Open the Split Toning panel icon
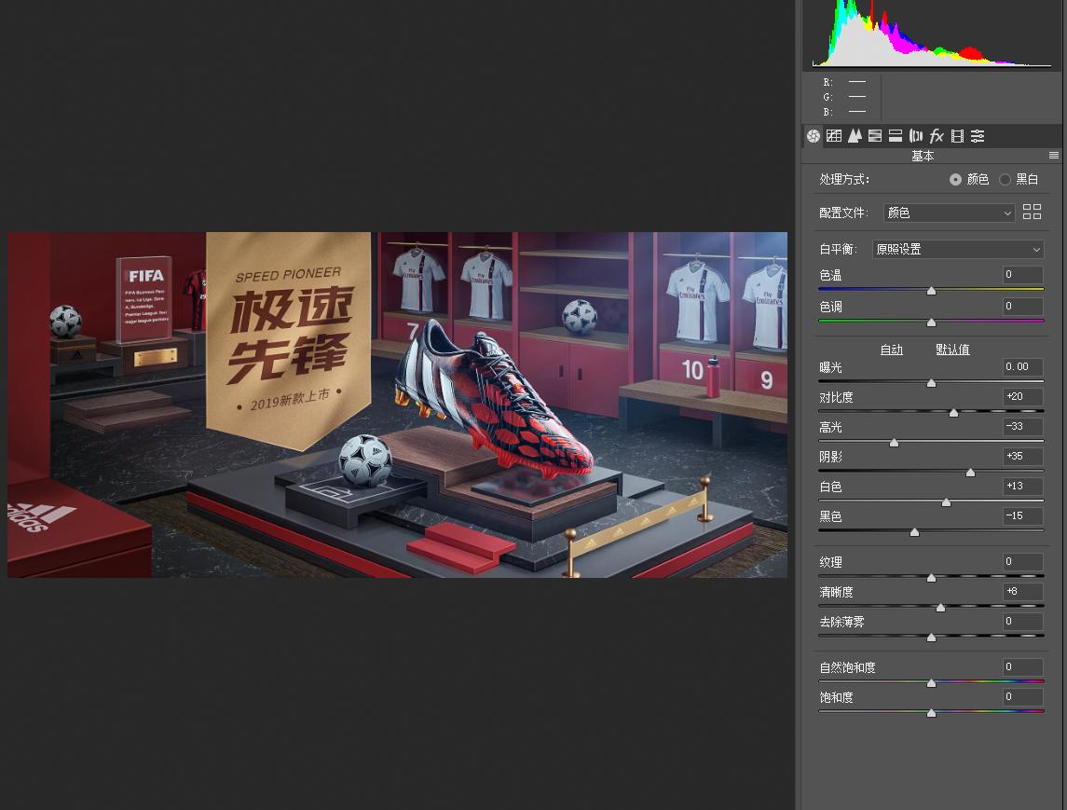 pos(896,136)
